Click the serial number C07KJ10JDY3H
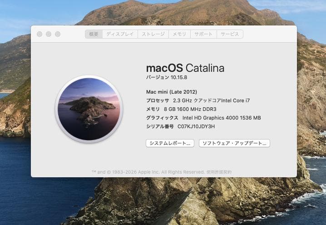 (x=196, y=126)
